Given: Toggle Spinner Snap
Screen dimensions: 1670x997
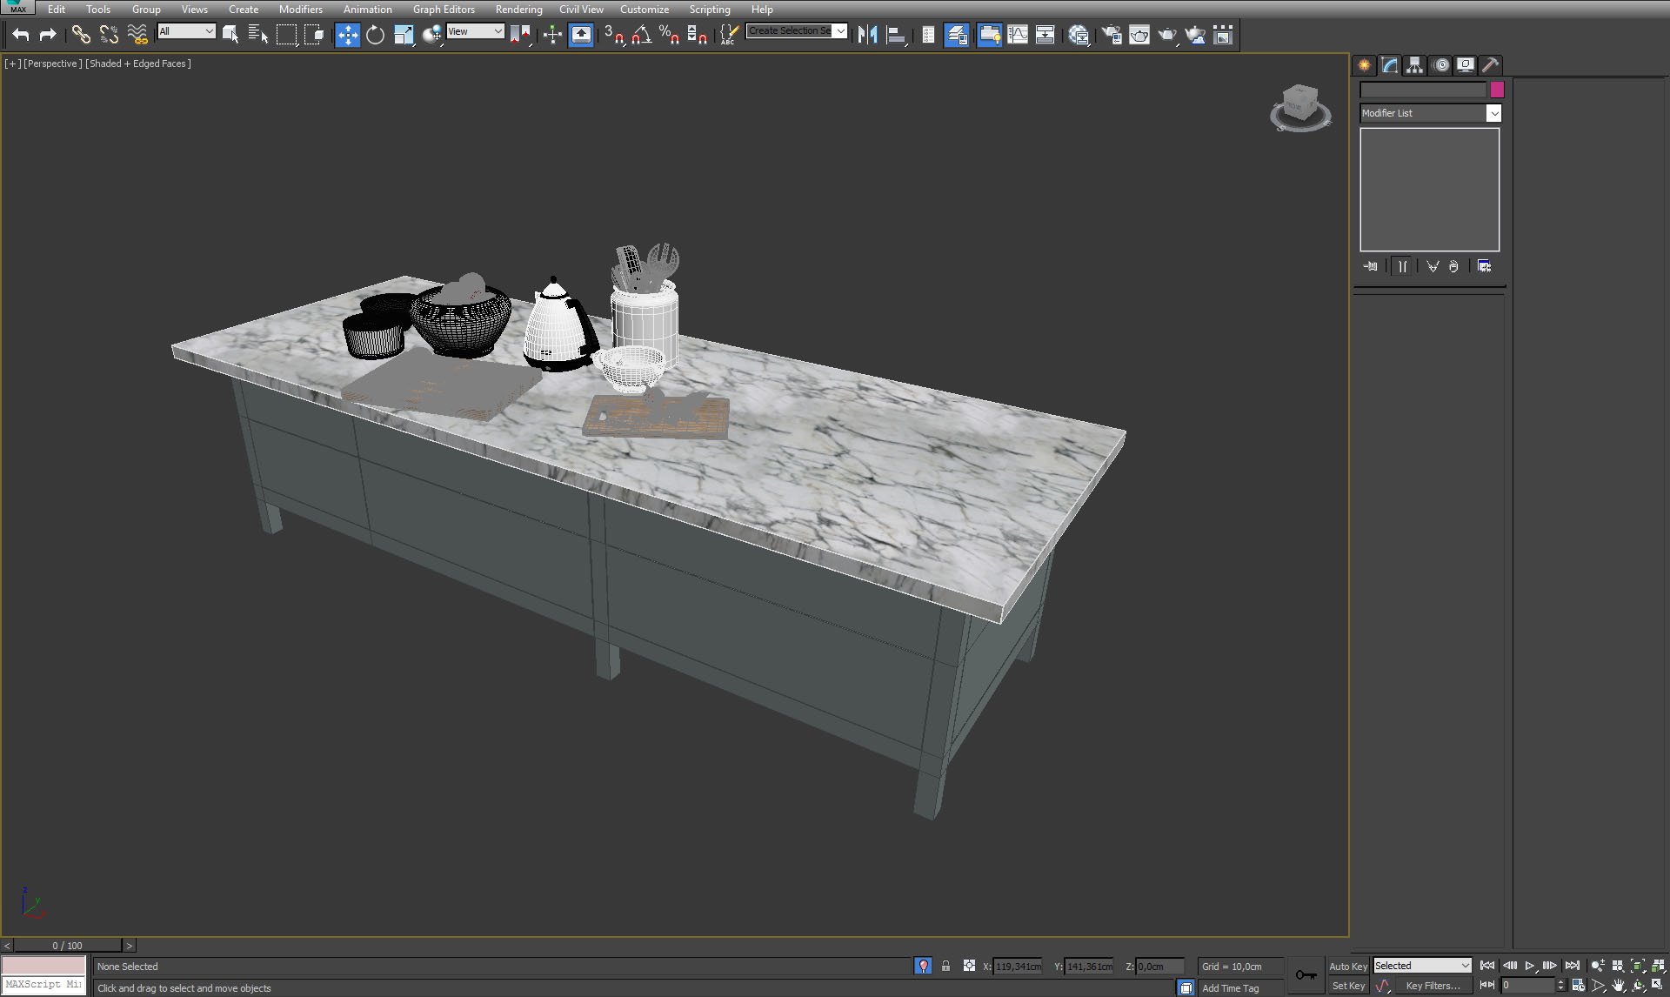Looking at the screenshot, I should [x=697, y=35].
